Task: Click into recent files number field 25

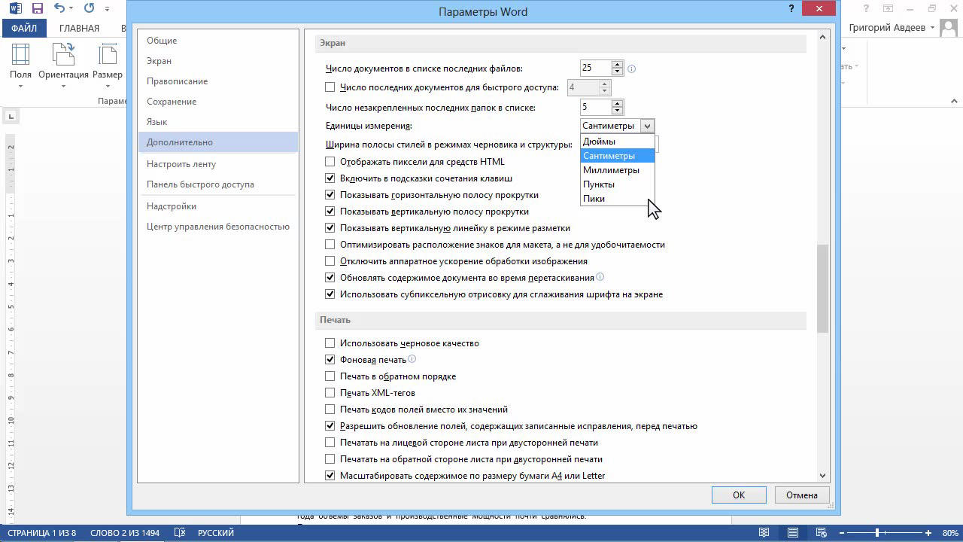Action: coord(595,68)
